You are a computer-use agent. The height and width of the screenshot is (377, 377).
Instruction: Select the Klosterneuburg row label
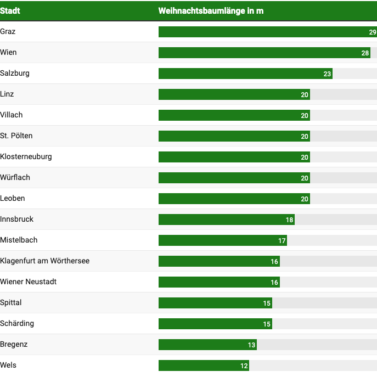click(26, 157)
